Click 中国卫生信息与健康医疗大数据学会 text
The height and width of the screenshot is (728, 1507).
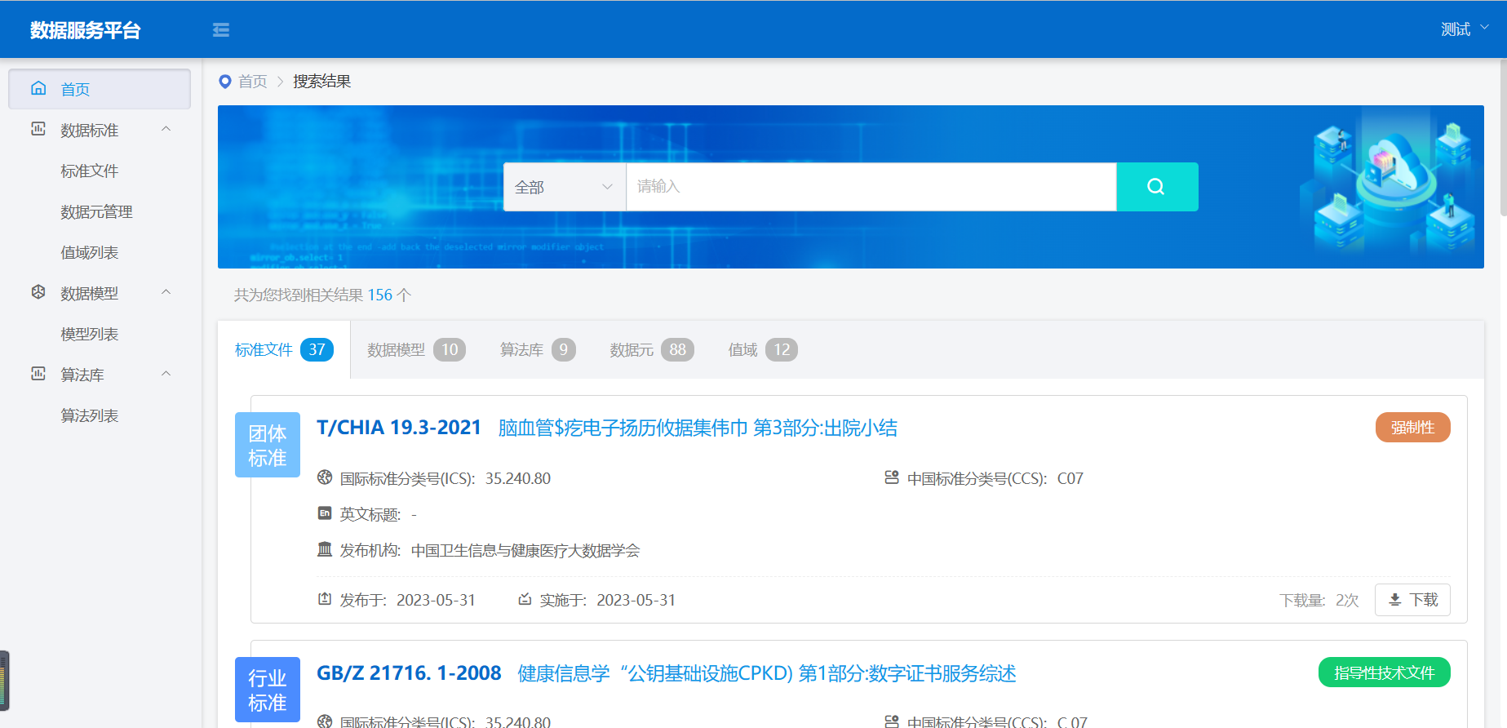coord(525,550)
